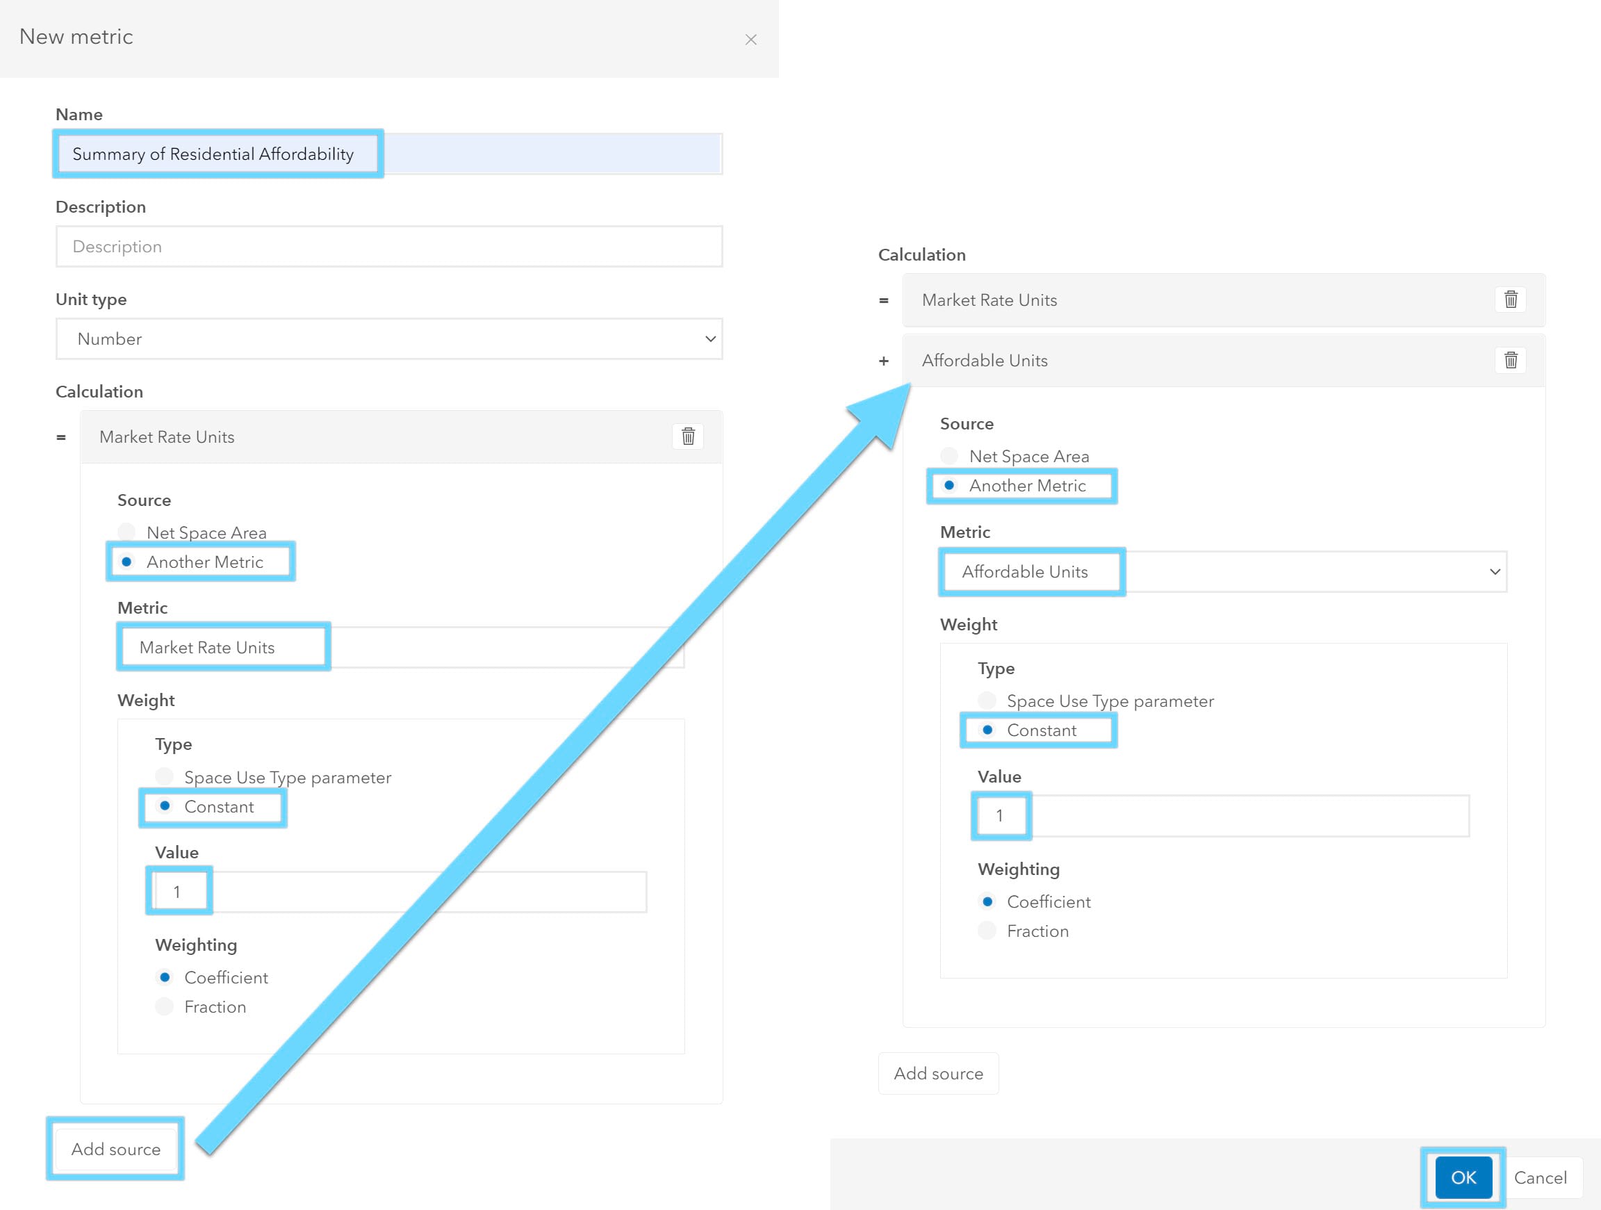Select Fraction weighting for Affordable Units
The height and width of the screenshot is (1210, 1601).
point(987,931)
